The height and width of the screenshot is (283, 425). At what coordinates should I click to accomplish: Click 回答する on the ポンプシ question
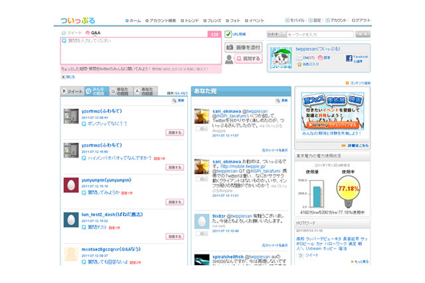coord(175,133)
